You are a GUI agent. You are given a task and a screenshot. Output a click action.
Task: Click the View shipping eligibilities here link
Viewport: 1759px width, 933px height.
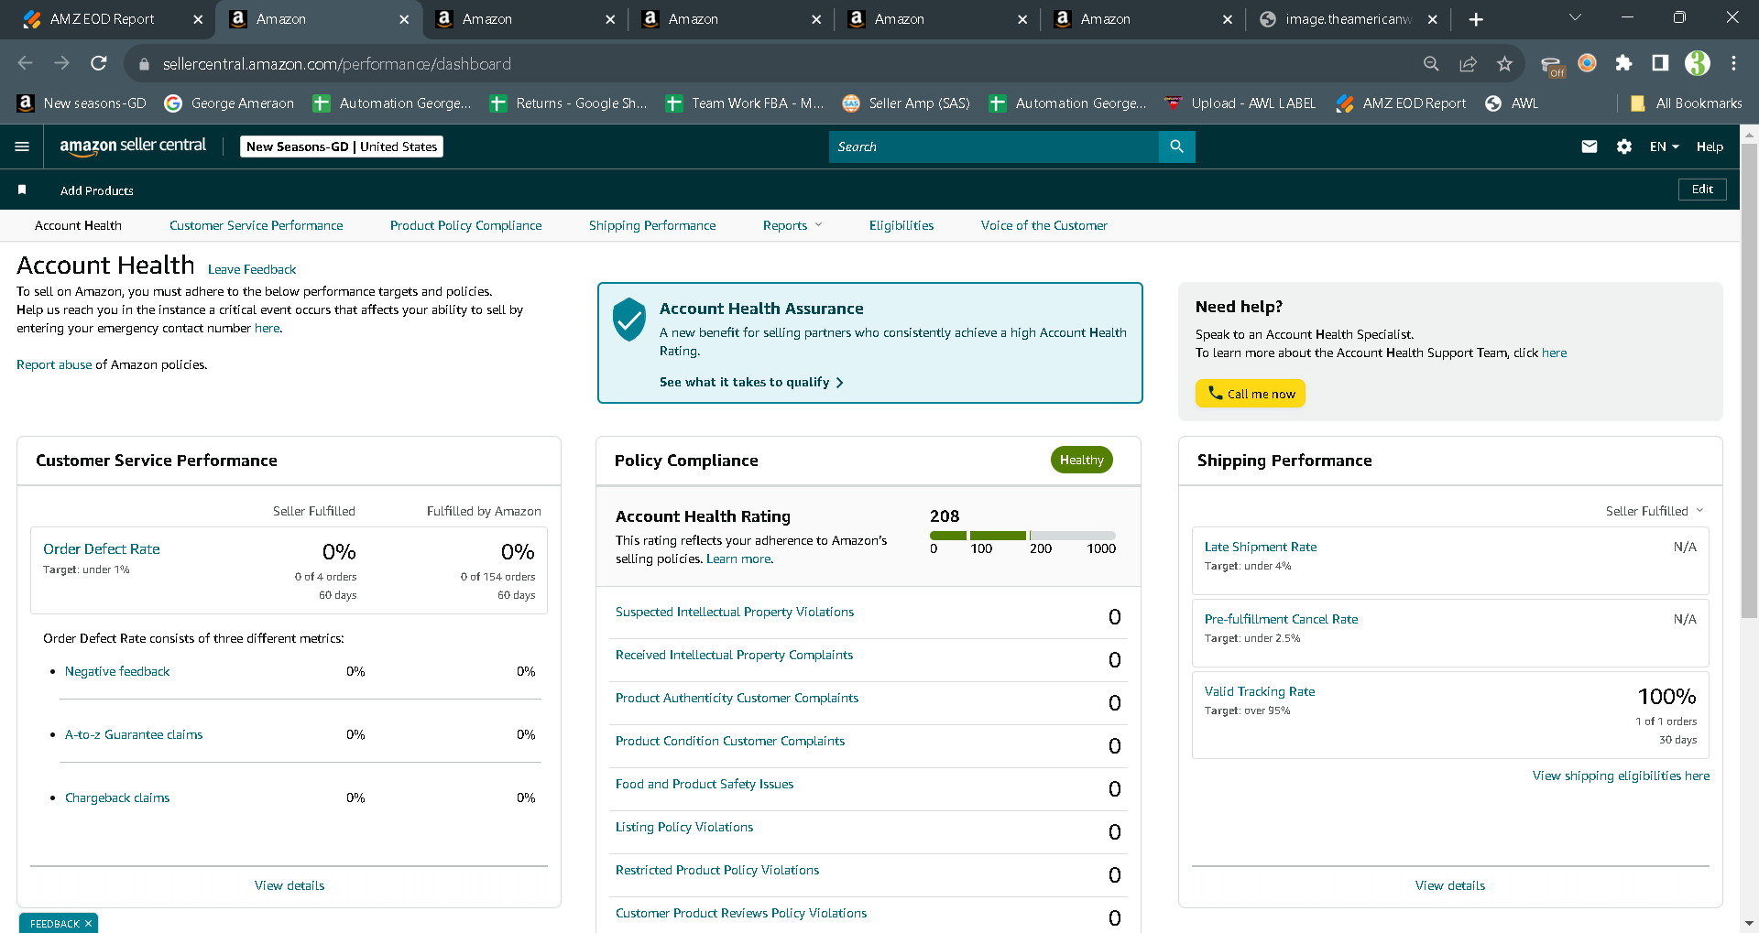coord(1621,776)
